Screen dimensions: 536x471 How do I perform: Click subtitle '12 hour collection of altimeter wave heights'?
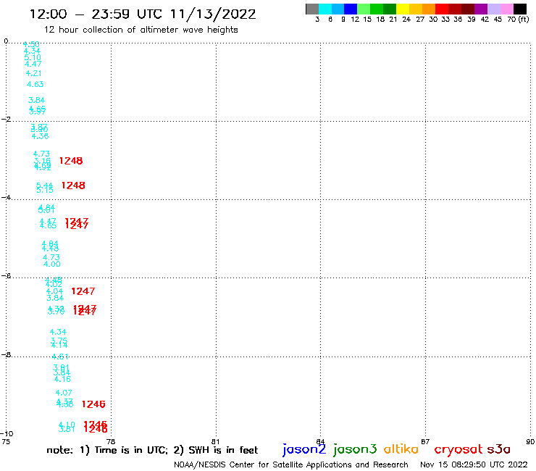pyautogui.click(x=141, y=30)
